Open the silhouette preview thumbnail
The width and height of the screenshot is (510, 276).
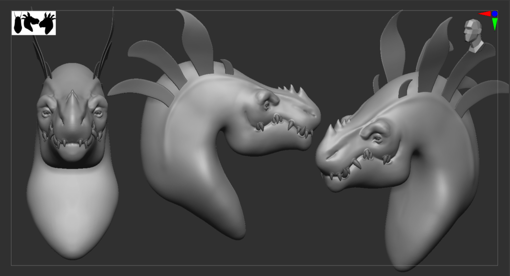click(34, 23)
